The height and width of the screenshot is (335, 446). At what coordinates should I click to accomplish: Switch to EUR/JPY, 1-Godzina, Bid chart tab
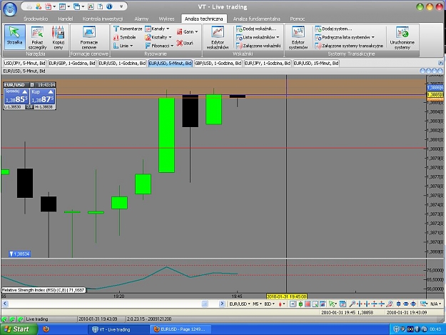(x=268, y=63)
